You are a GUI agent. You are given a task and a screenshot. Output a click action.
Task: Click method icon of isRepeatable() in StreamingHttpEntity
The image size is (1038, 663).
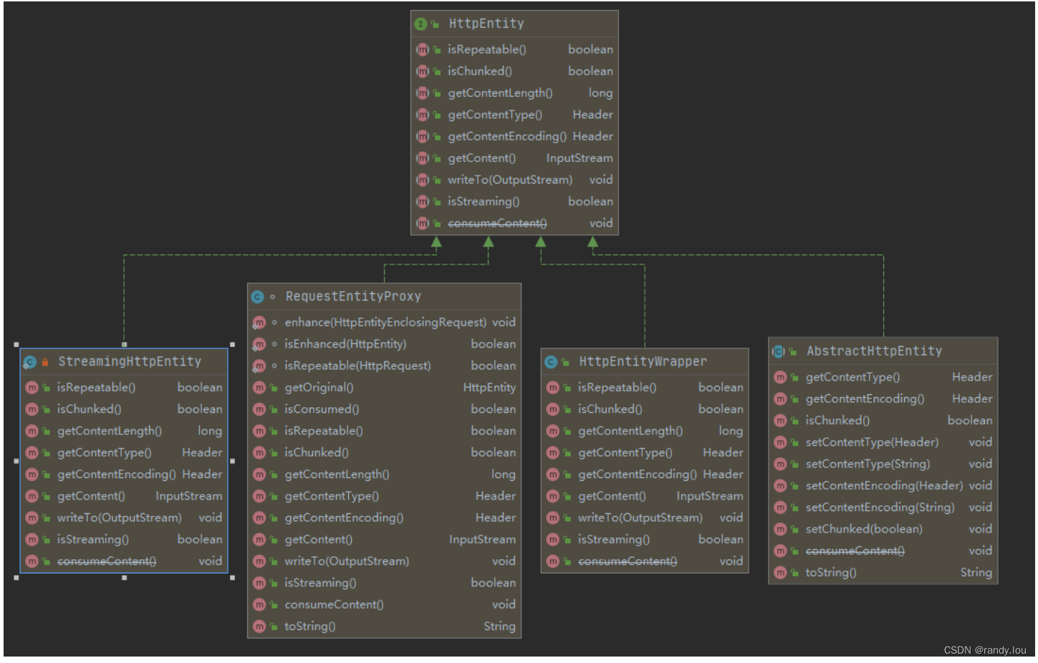point(32,388)
